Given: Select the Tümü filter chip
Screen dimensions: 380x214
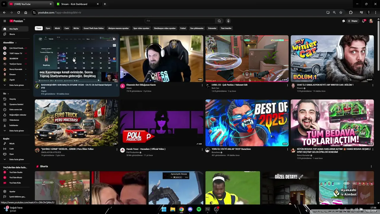Looking at the screenshot, I should pyautogui.click(x=39, y=28).
